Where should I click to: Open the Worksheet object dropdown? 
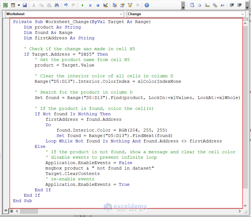[121, 14]
